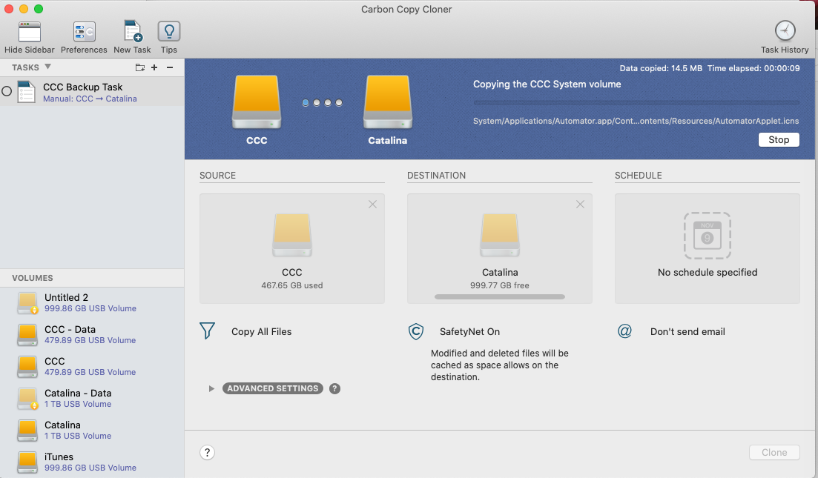Click the CCC - Data disk icon
Viewport: 818px width, 478px height.
[27, 335]
